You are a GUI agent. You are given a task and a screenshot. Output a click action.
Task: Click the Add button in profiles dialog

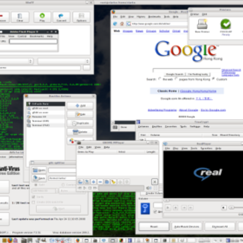tap(80, 106)
